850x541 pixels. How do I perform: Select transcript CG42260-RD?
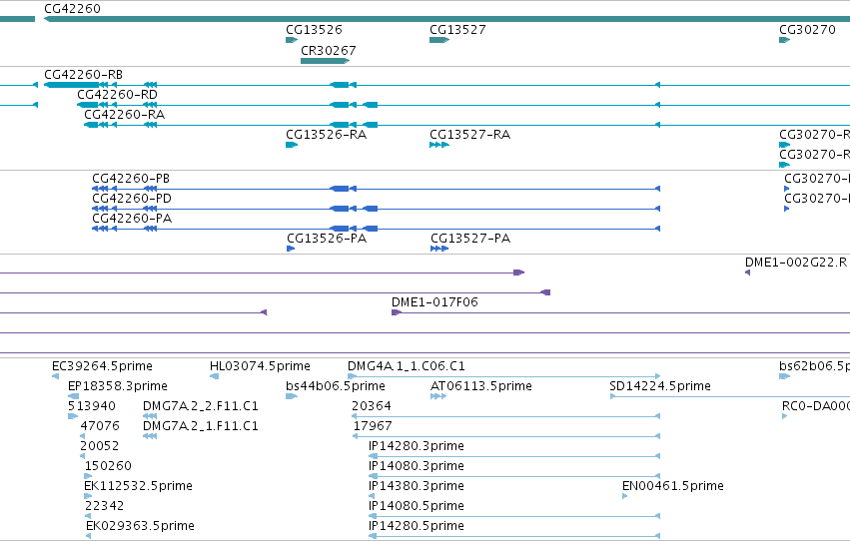click(117, 95)
